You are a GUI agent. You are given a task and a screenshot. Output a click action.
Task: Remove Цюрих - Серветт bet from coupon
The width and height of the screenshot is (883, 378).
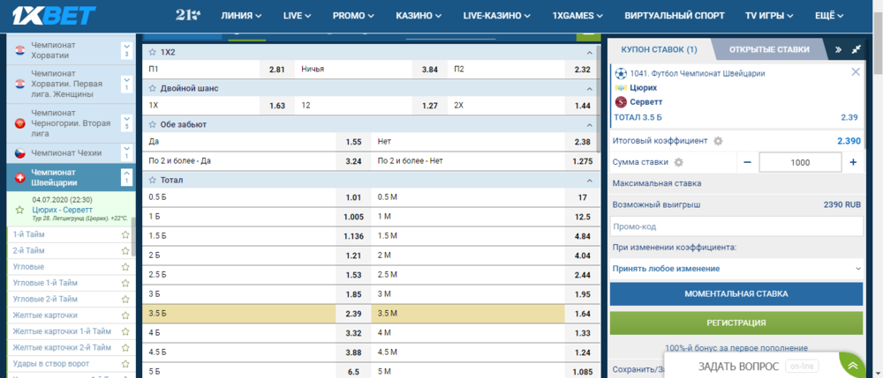click(856, 71)
